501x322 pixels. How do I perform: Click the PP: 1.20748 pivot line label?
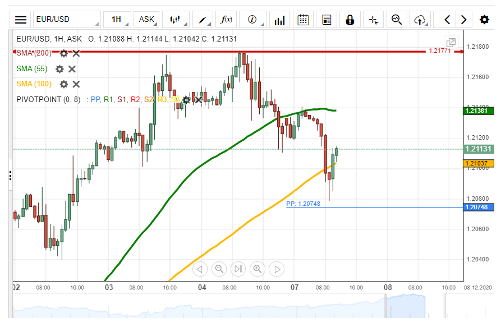click(303, 204)
